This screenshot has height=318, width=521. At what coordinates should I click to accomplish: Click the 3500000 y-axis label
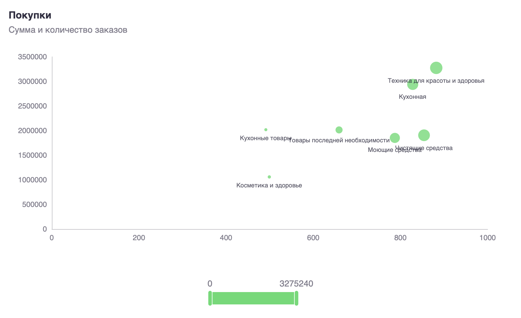(32, 57)
